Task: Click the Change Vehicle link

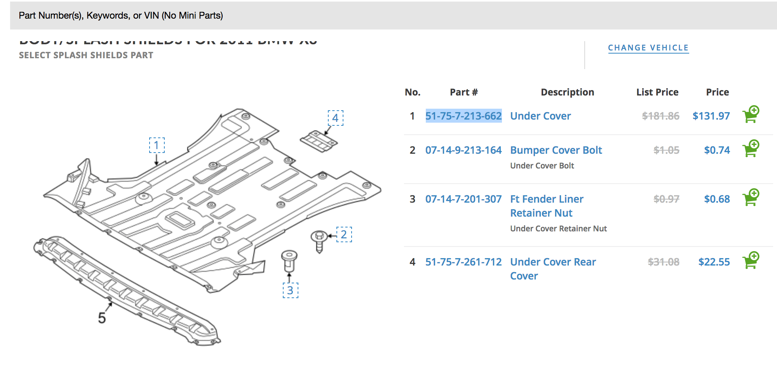Action: [x=648, y=48]
